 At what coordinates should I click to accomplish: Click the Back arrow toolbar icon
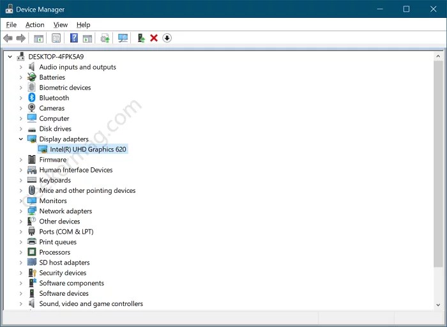tap(8, 38)
